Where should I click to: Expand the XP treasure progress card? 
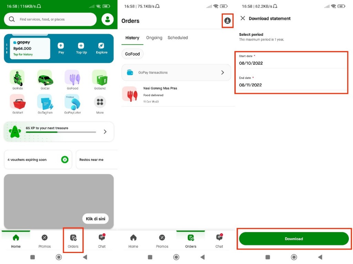[x=59, y=131]
